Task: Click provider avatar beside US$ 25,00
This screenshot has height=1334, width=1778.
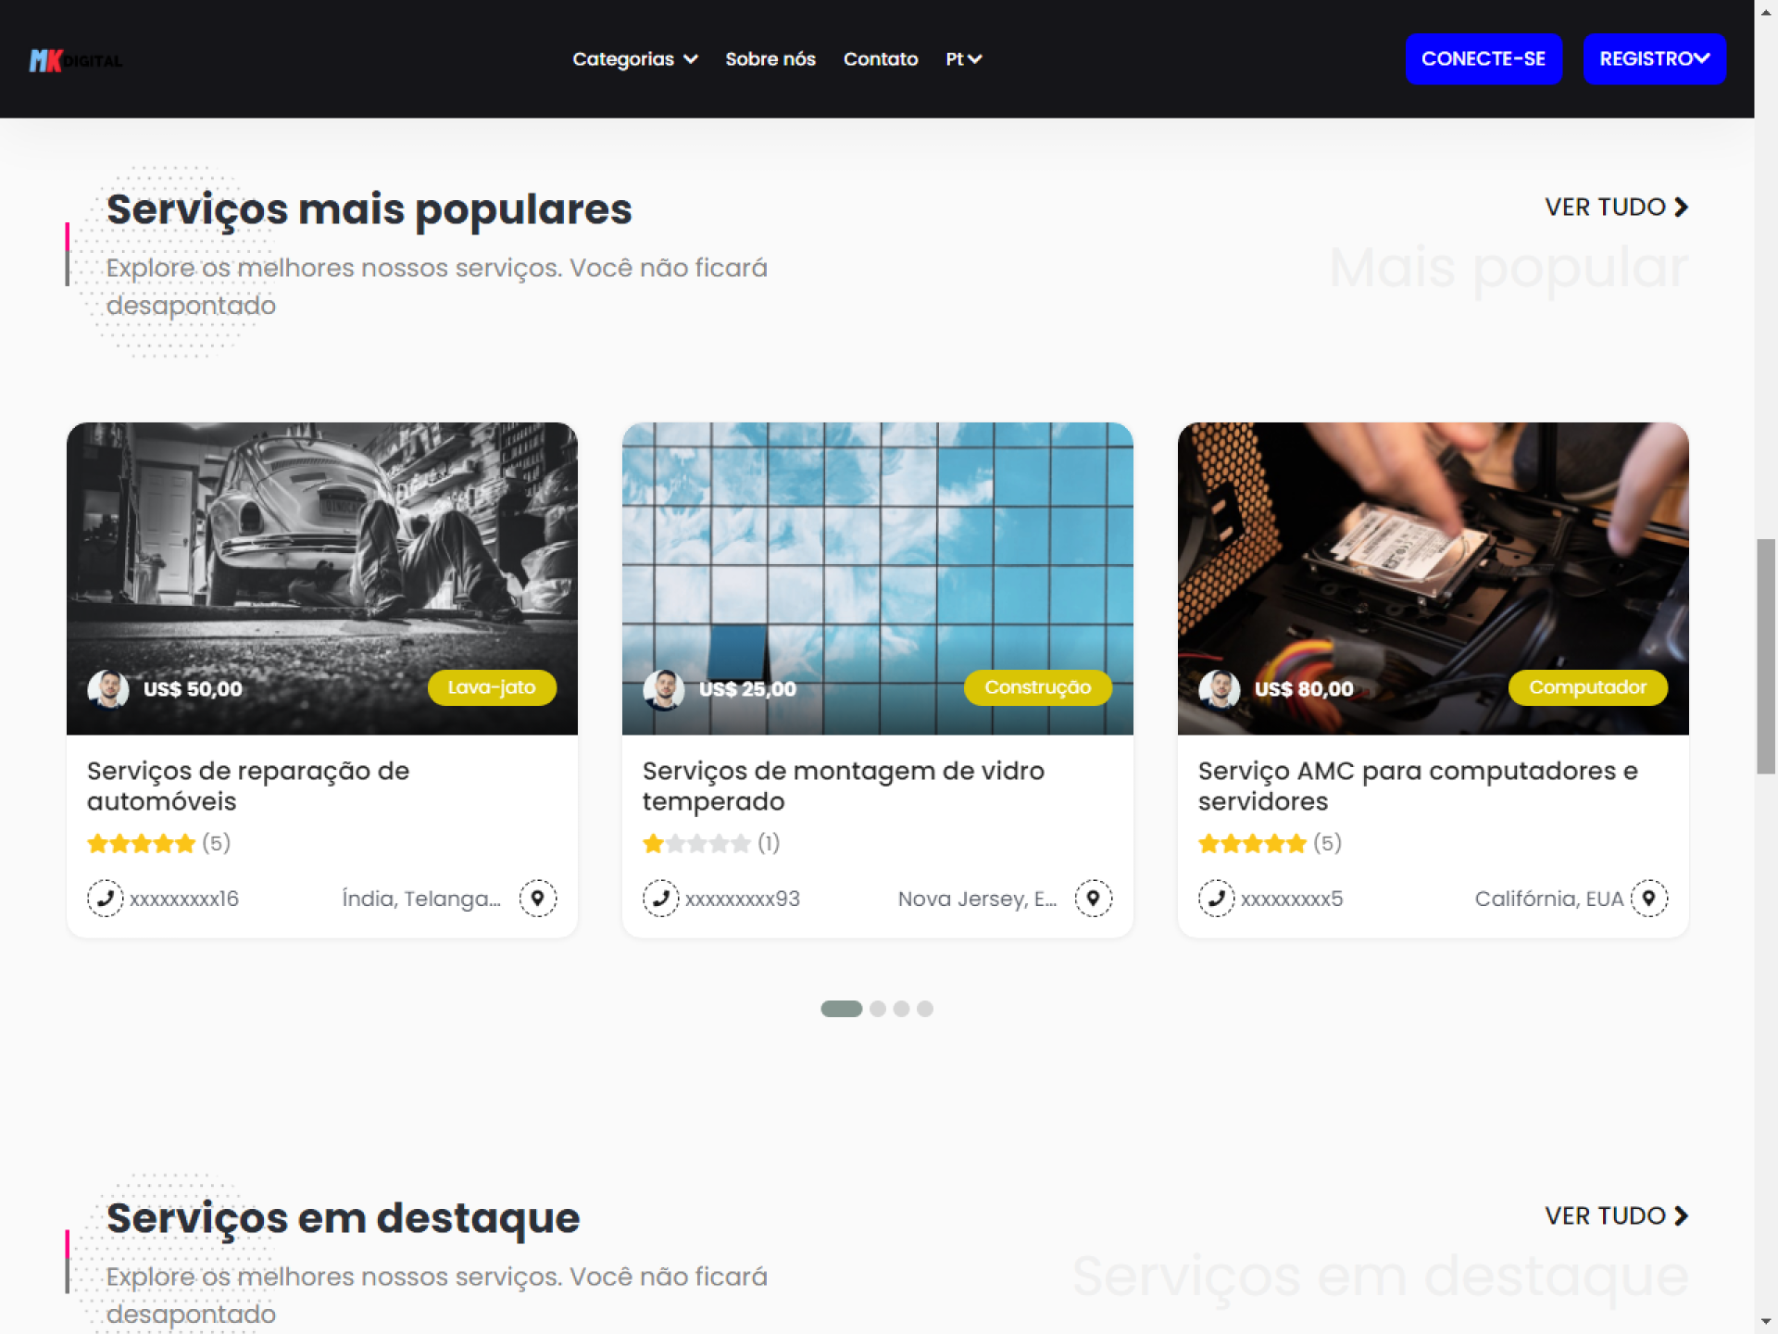Action: (x=664, y=689)
